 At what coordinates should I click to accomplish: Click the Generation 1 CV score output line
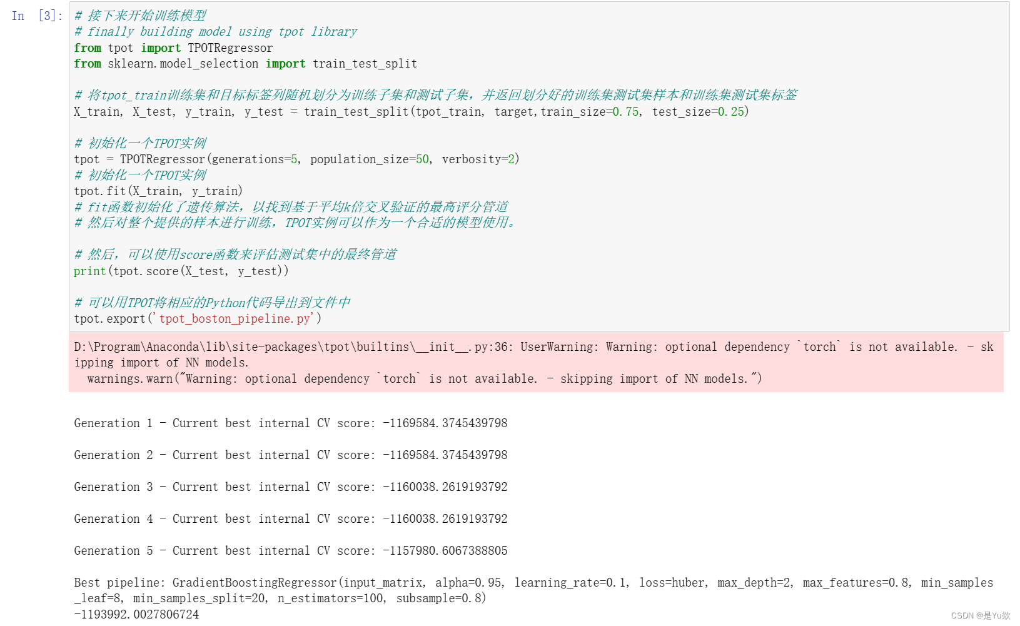[291, 423]
